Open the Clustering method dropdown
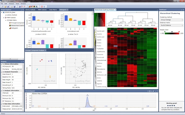The width and height of the screenshot is (185, 115). tap(172, 19)
